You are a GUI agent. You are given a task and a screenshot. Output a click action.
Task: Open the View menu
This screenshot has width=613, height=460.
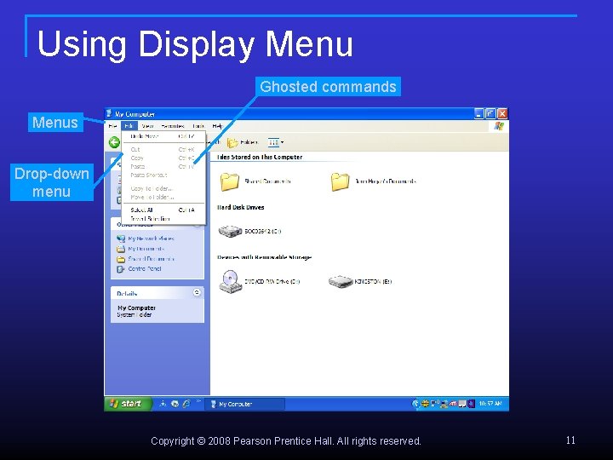point(147,126)
